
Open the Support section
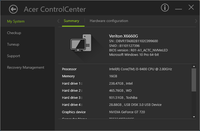[x=14, y=56]
